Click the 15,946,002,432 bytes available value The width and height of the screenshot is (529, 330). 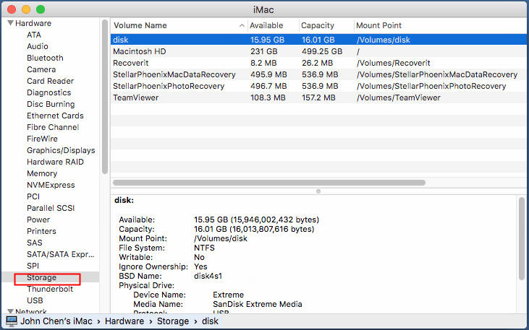coord(276,220)
